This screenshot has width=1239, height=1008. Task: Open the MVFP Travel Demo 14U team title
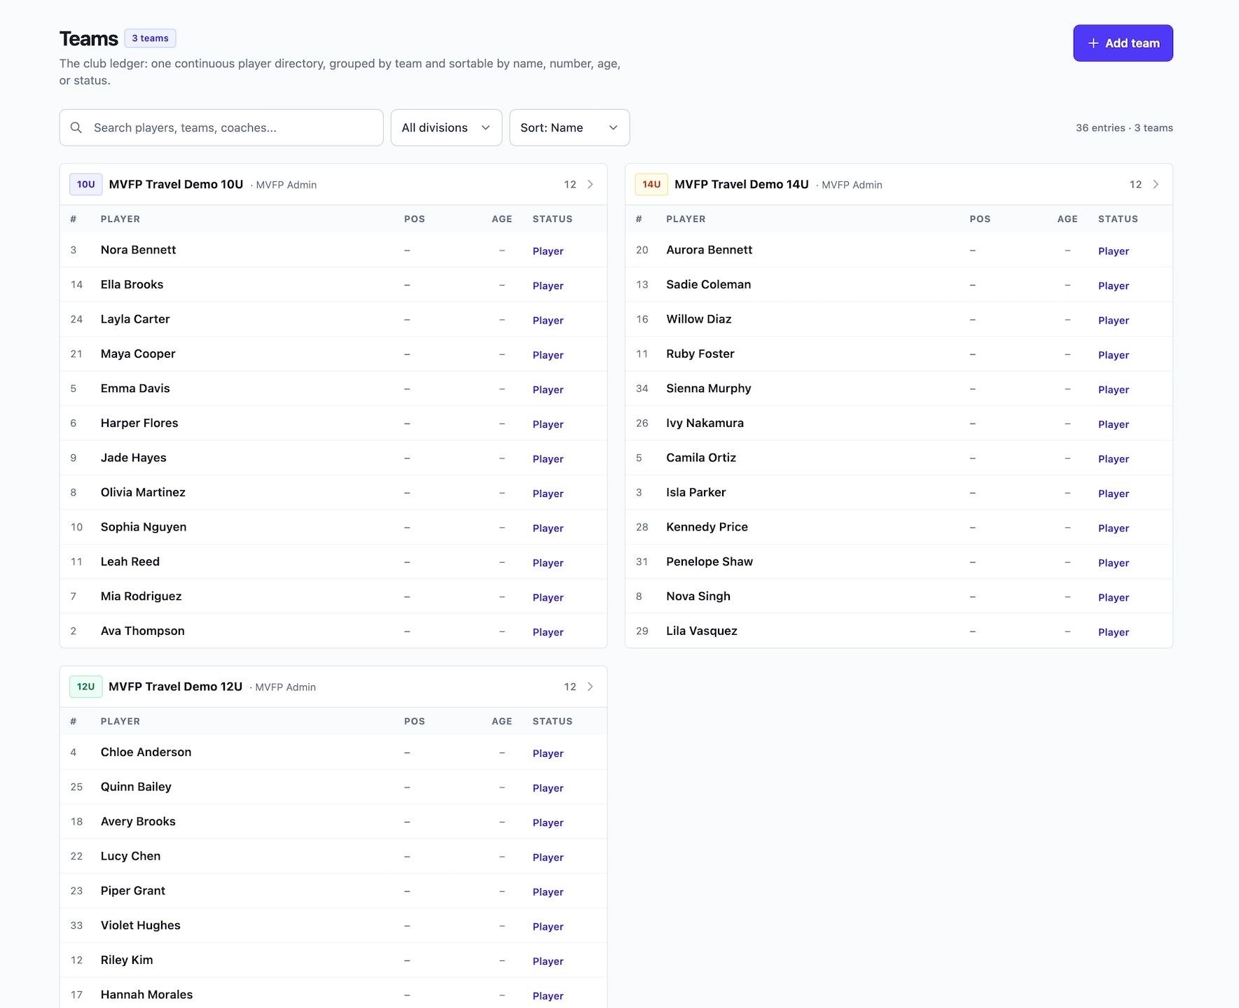click(x=742, y=184)
